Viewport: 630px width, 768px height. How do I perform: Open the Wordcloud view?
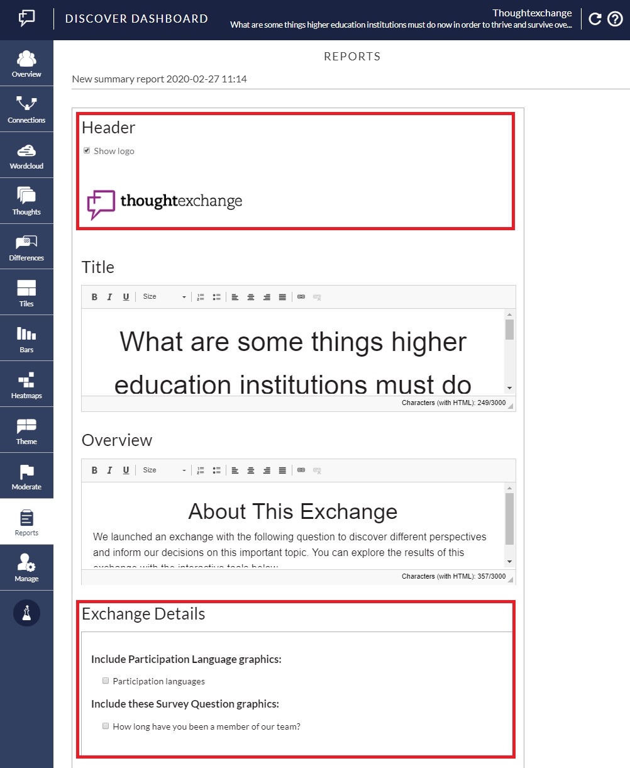(x=26, y=155)
